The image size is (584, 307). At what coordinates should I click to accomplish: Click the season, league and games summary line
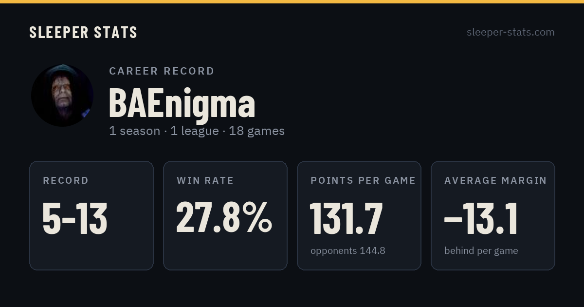tap(197, 131)
